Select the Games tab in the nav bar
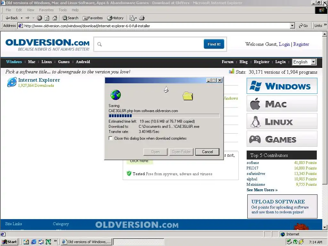The image size is (328, 246). (64, 62)
